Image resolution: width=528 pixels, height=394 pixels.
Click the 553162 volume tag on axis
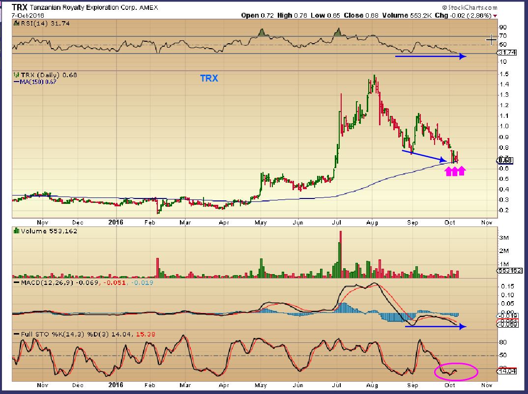510,270
